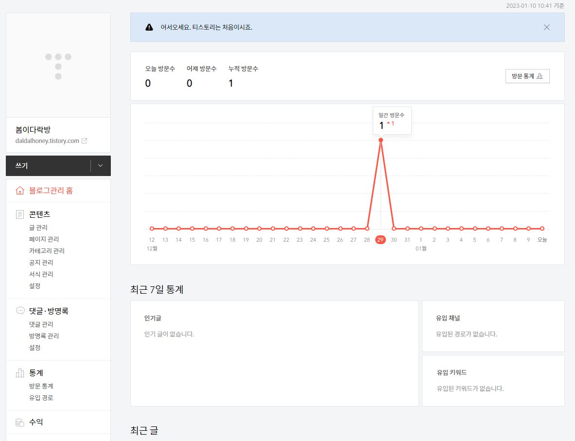
Task: Click the chart peak data point
Action: pos(381,140)
